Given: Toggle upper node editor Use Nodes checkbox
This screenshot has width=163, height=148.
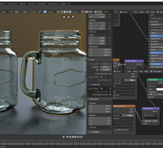Looking at the screenshot, I should tap(158, 12).
